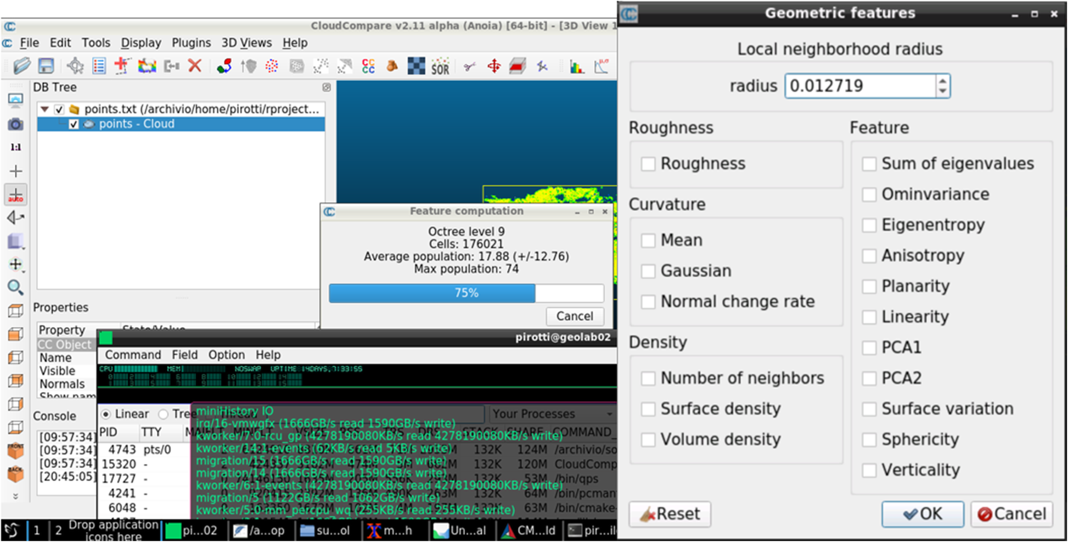Click the radius input field
Screen dimensions: 1068x542
pyautogui.click(x=860, y=86)
